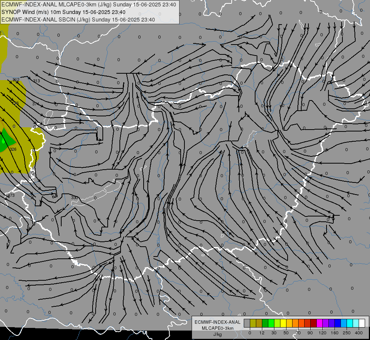Click the pure yellow legend swatch
The image size is (370, 340).
[x=283, y=323]
